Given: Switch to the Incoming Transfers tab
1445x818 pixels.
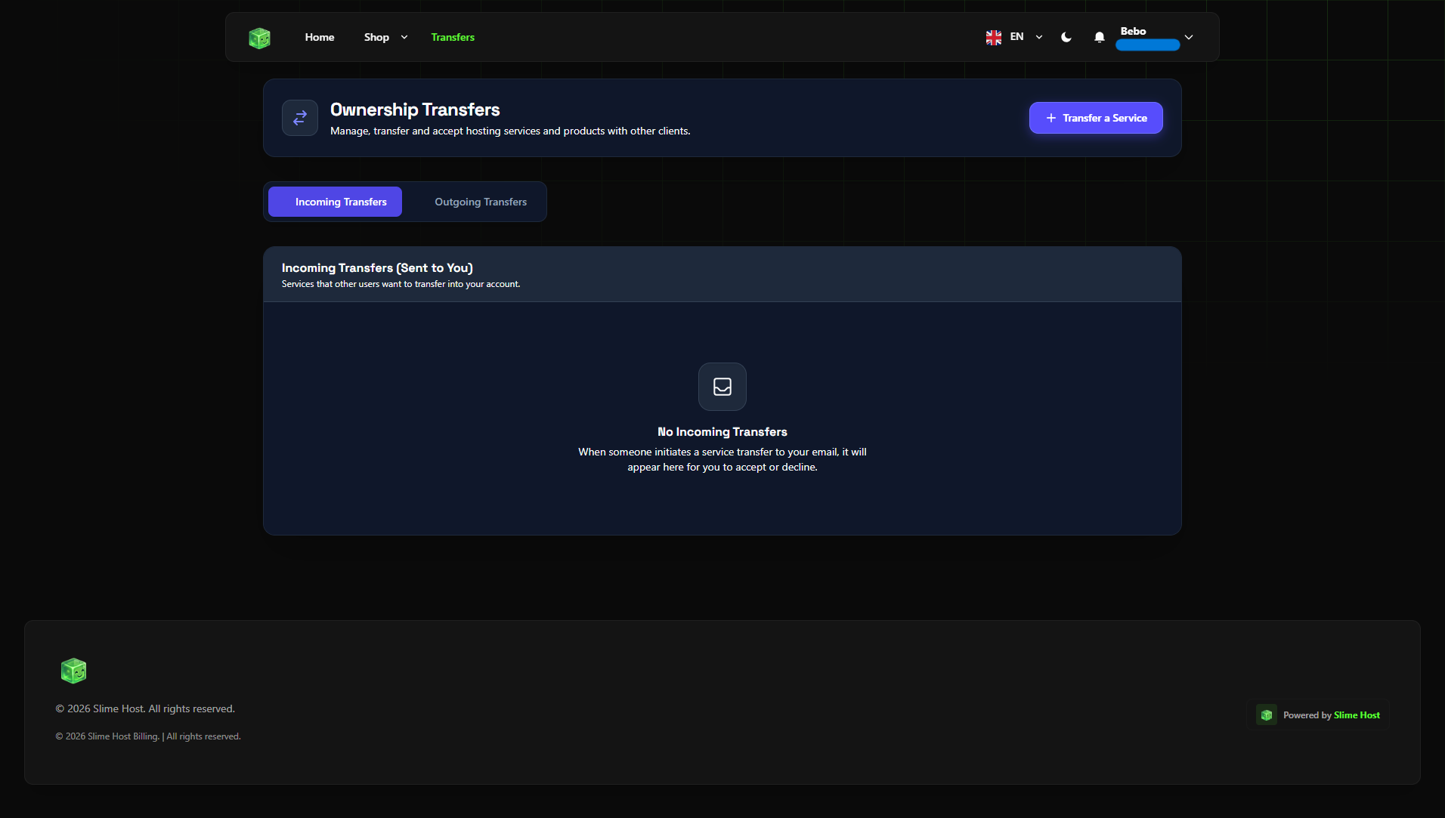Looking at the screenshot, I should [x=335, y=202].
